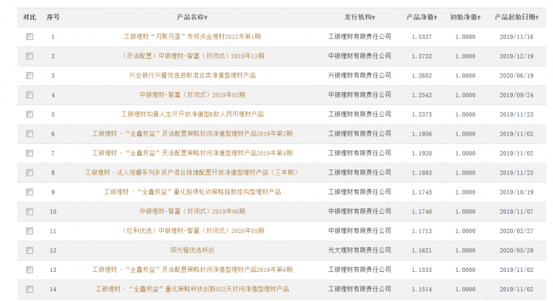
Task: Click start date 2019/09/24
Action: 516,95
